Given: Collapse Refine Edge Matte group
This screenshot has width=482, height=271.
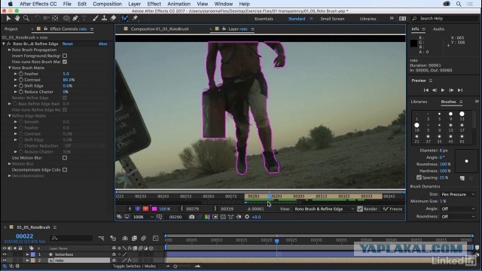Looking at the screenshot, I should pos(10,116).
